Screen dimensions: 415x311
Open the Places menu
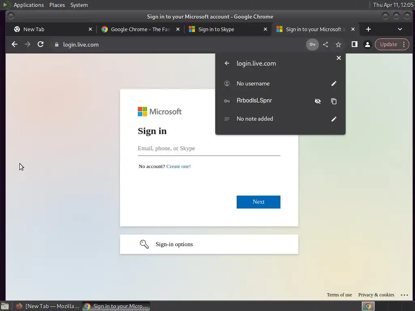[57, 5]
